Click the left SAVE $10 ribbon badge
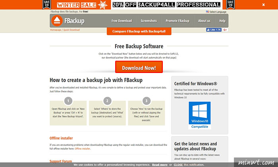 tap(47, 4)
